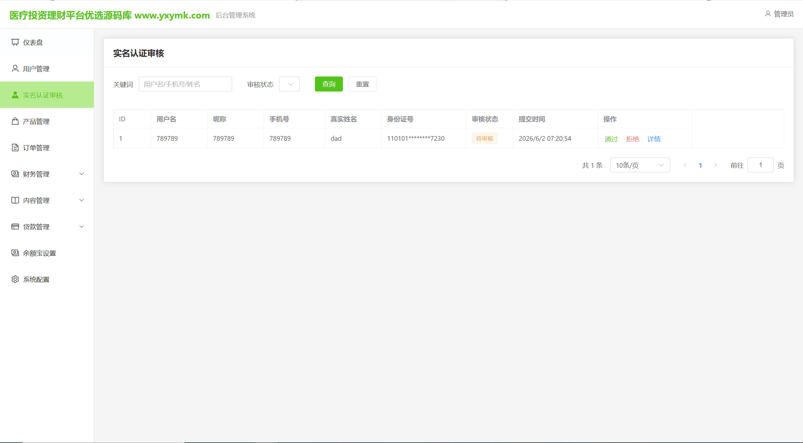Click the 身份证号 column header
Viewport: 803px width, 443px height.
point(400,119)
